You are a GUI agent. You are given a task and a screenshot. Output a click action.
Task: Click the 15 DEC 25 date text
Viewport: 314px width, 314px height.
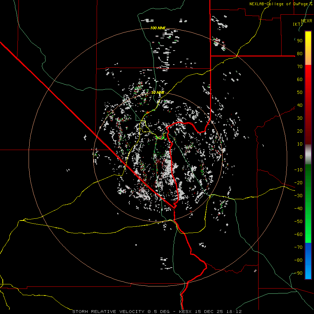[x=209, y=312]
